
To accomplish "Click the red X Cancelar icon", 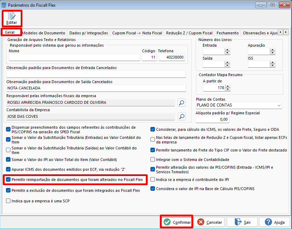I will coord(201,222).
